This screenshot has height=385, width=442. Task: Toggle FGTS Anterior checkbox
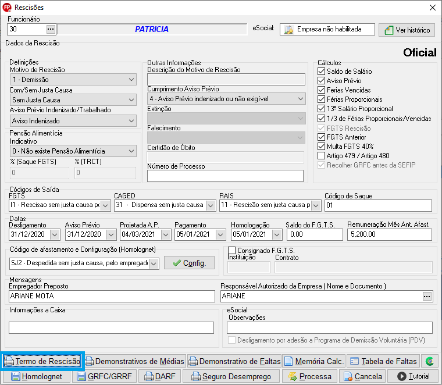[x=322, y=137]
